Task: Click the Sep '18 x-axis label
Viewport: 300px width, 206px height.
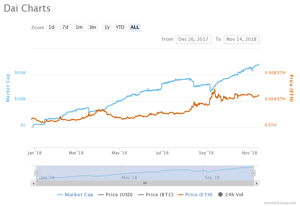Action: [x=206, y=153]
